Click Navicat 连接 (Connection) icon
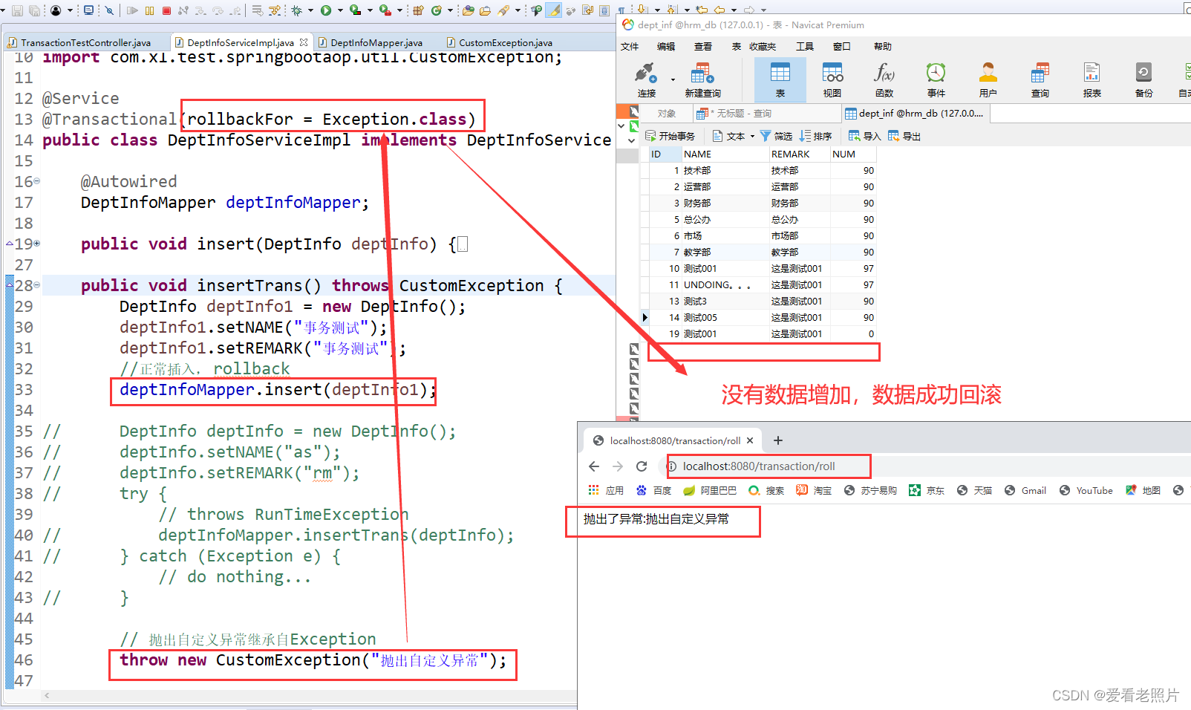The image size is (1191, 710). 646,80
